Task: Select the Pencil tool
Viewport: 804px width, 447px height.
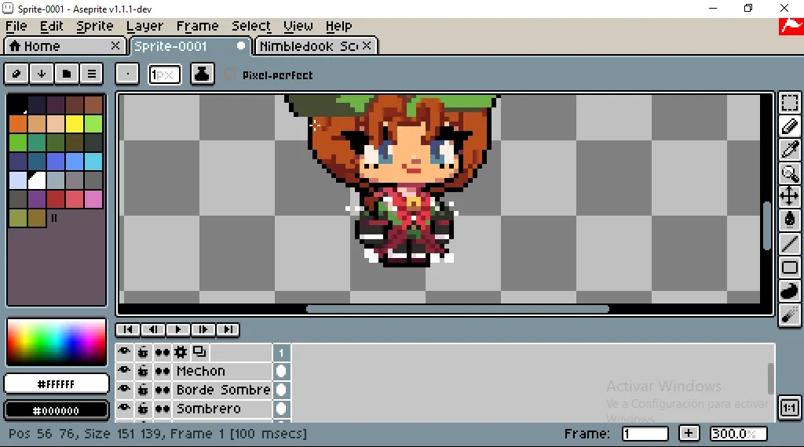Action: coord(790,126)
